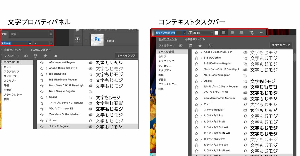This screenshot has width=300, height=156.
Task: Expand Adobe Clean 角ゴシック family in character panel
Action: coord(46,69)
